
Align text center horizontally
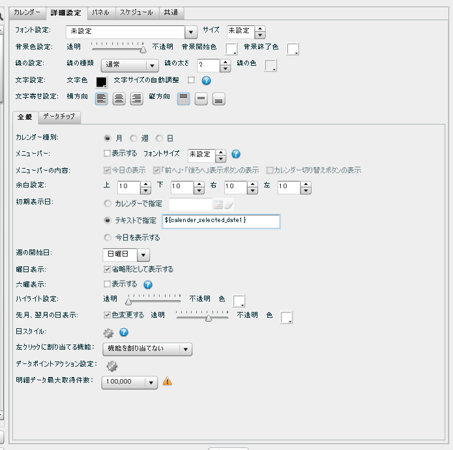coord(119,99)
